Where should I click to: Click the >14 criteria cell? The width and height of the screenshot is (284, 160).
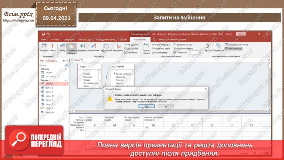(x=154, y=128)
